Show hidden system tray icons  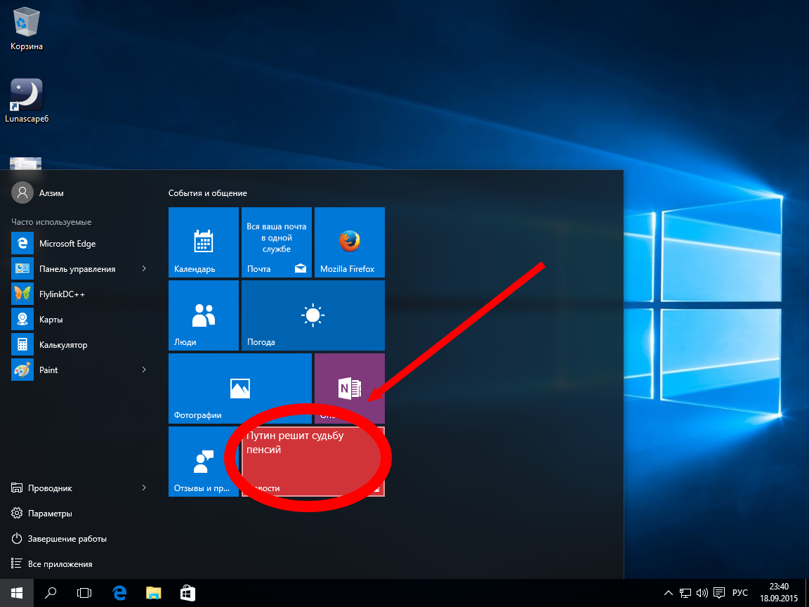[x=669, y=593]
